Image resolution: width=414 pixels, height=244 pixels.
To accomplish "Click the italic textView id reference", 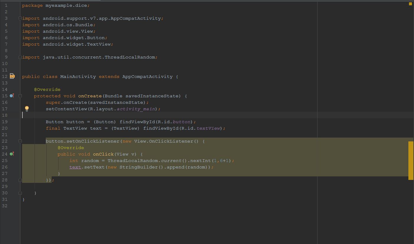I will point(208,128).
